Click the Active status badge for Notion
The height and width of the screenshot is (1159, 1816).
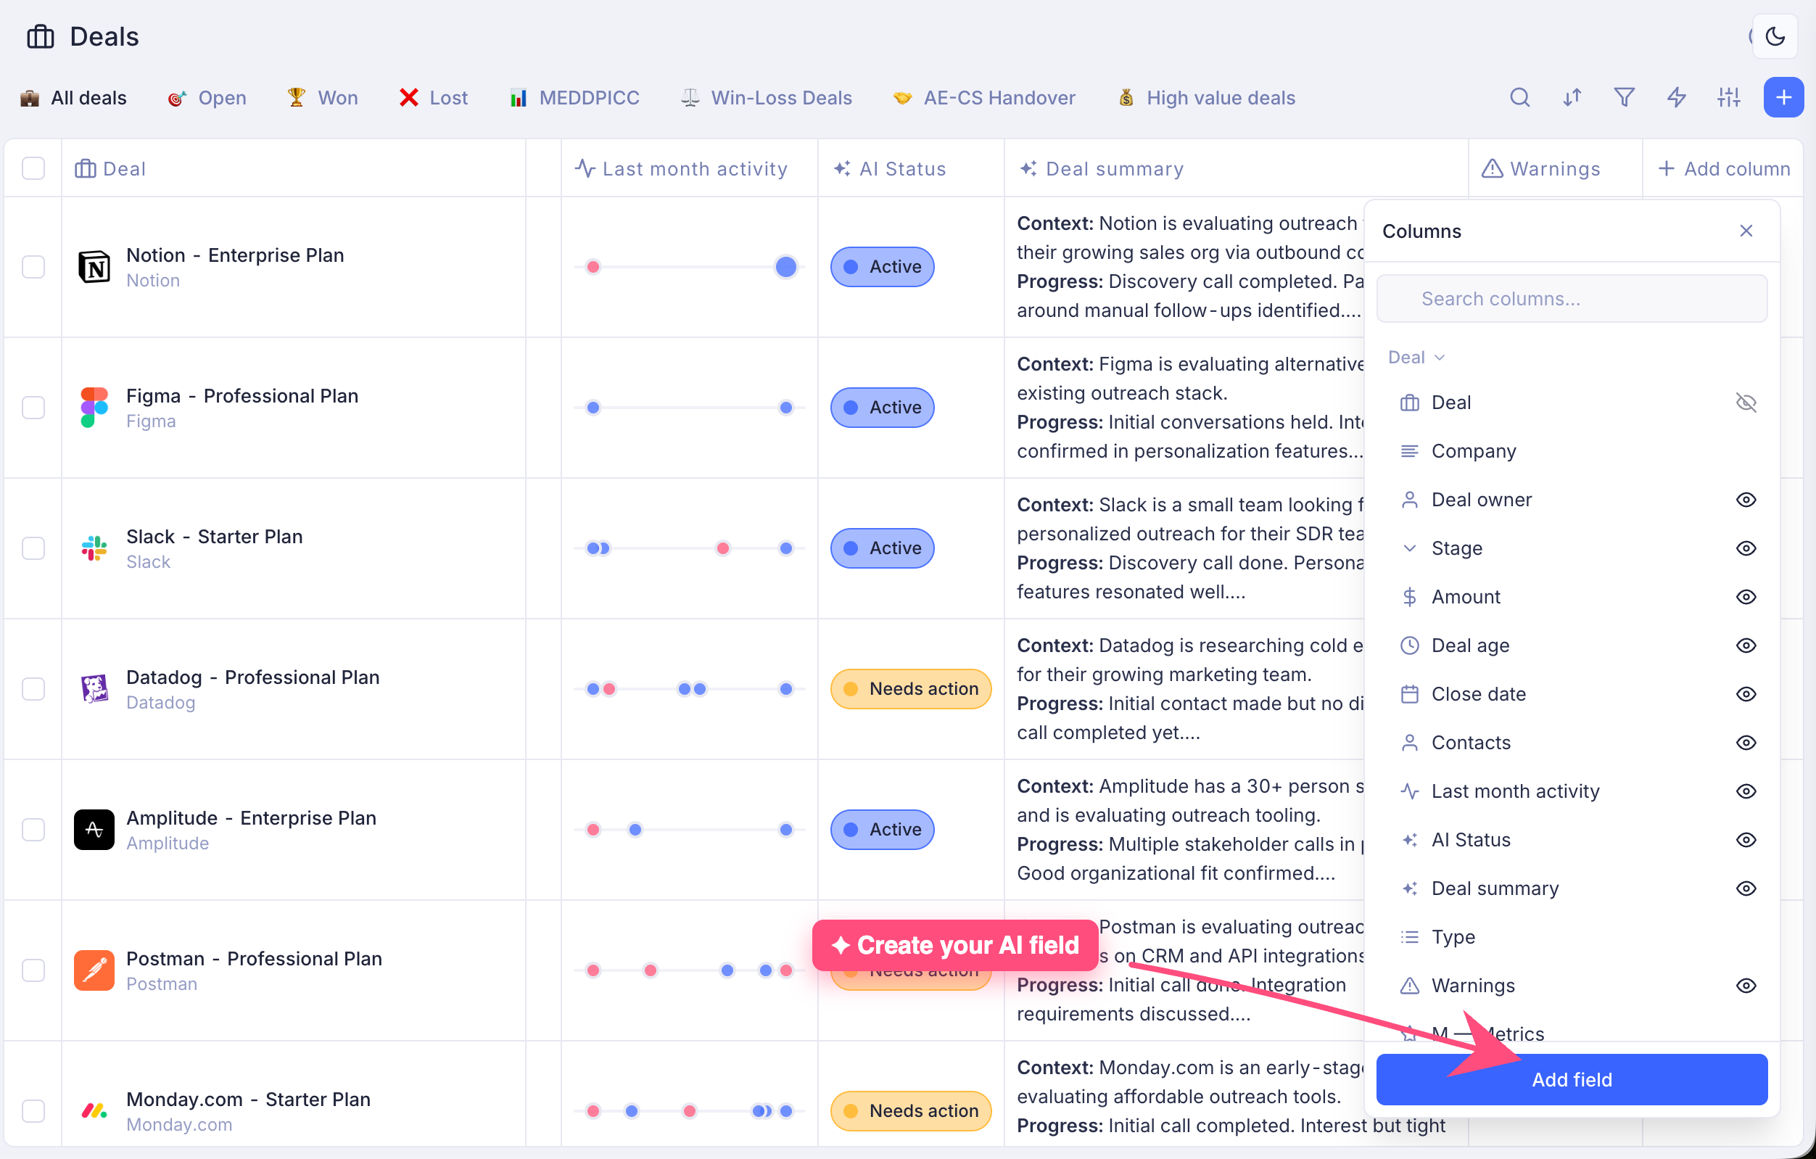(x=882, y=267)
